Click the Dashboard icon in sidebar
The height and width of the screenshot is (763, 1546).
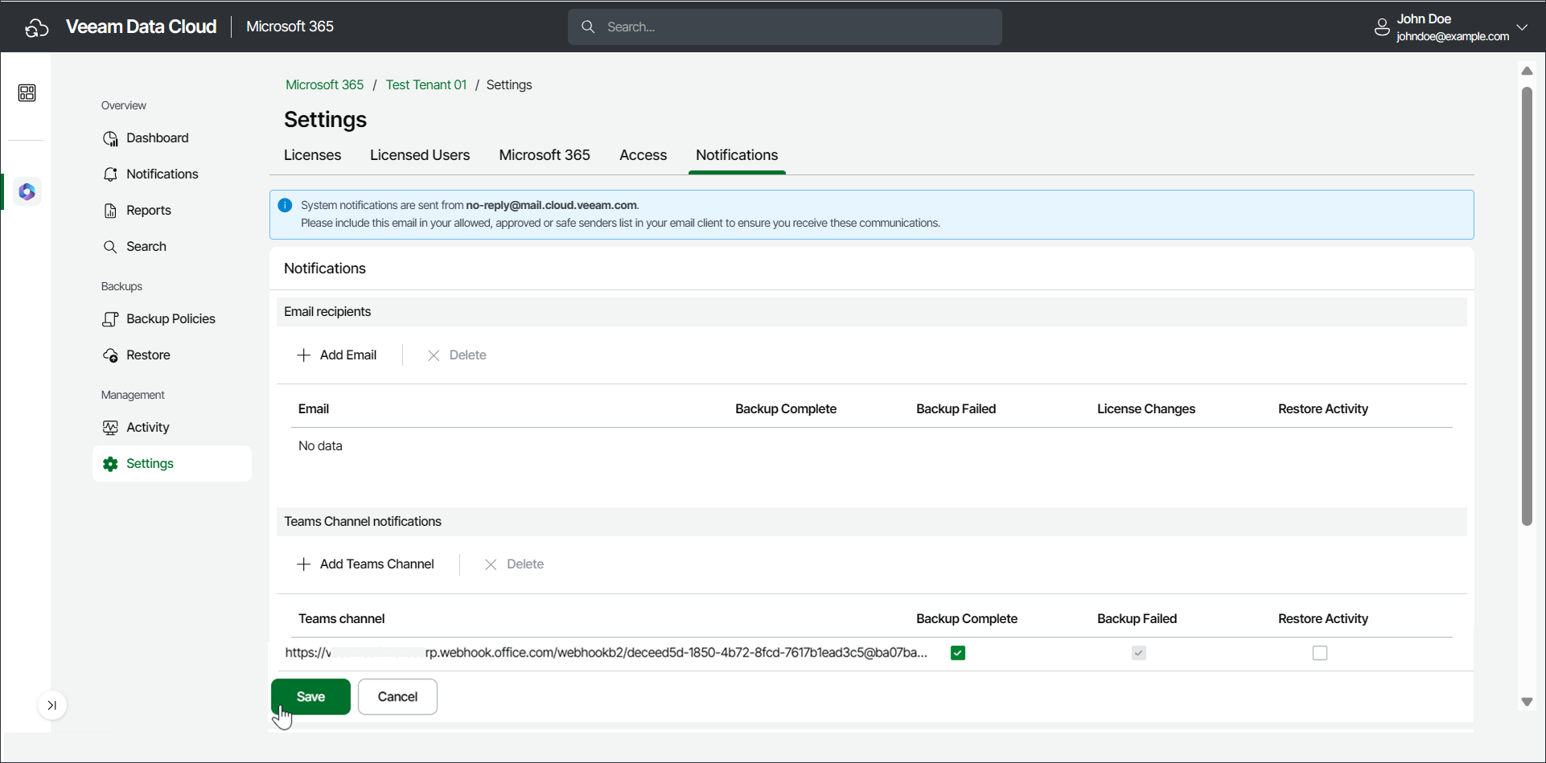110,138
